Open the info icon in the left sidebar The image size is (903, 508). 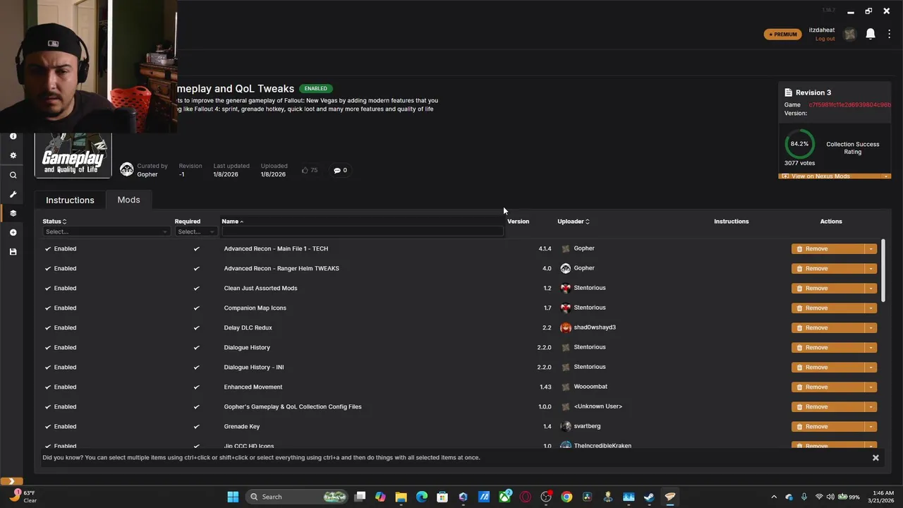coord(13,135)
